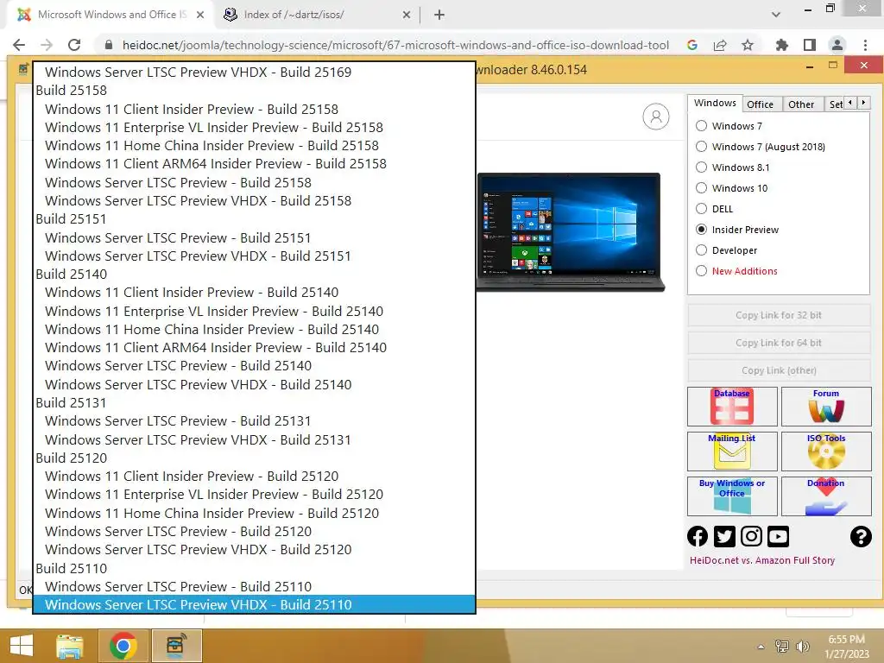Screen dimensions: 884x663
Task: Select the Developer radio button
Action: click(701, 250)
